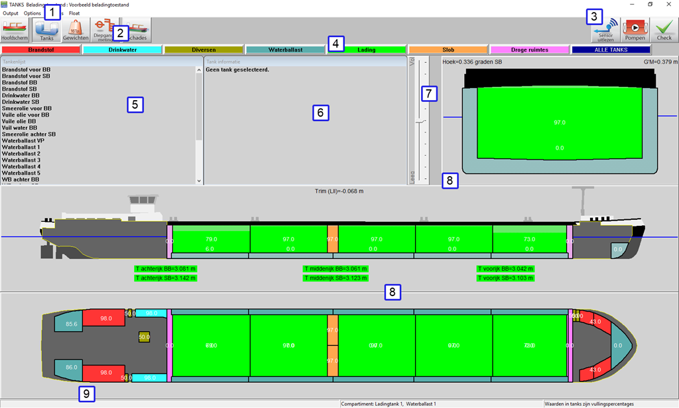Image resolution: width=679 pixels, height=408 pixels.
Task: Open the Schades damage module
Action: click(137, 30)
